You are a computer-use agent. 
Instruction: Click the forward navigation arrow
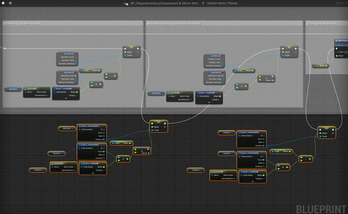tap(10, 3)
